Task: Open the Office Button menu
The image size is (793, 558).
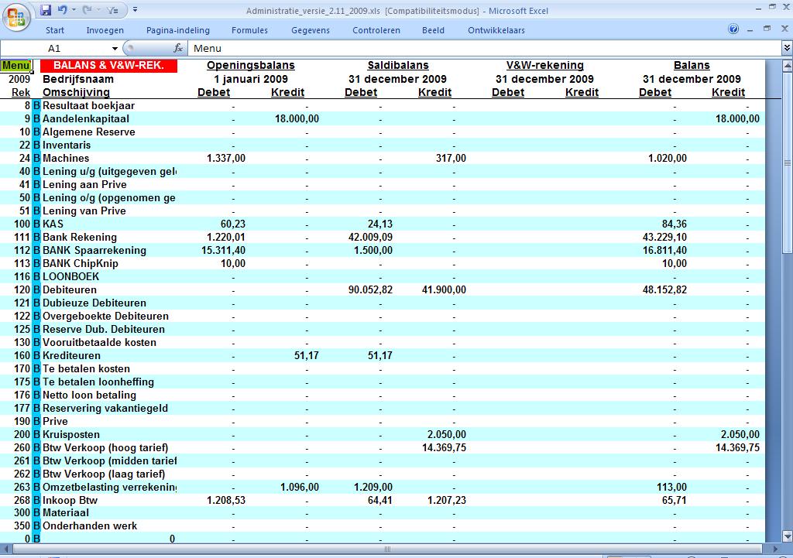Action: pyautogui.click(x=17, y=17)
